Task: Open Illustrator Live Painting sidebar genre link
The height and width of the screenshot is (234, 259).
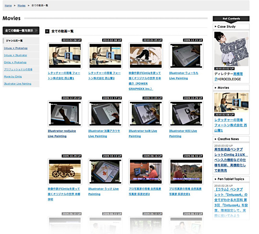Action: (18, 84)
